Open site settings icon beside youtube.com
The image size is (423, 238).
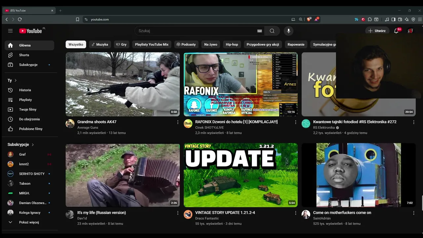[x=86, y=20]
